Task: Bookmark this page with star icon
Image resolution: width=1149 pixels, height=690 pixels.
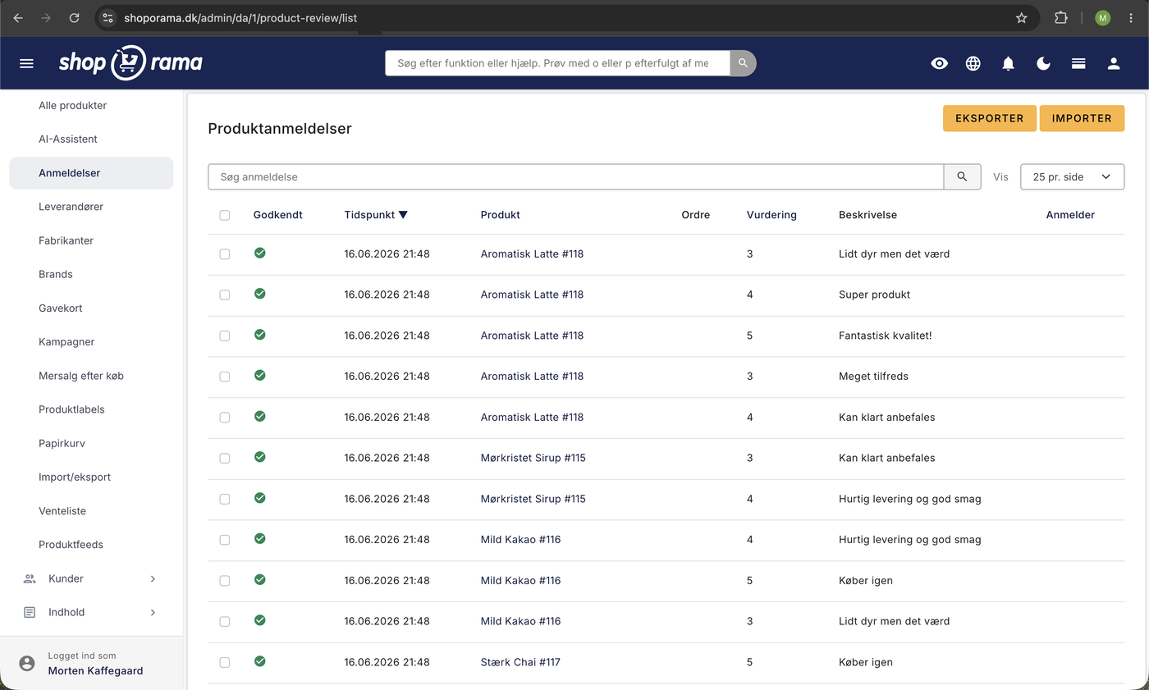Action: [1021, 17]
